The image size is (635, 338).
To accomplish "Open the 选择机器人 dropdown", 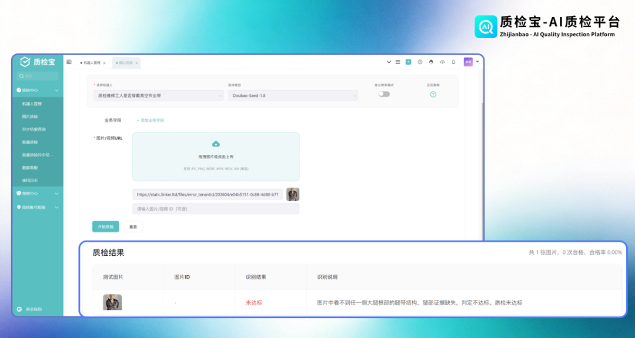I will pyautogui.click(x=158, y=96).
